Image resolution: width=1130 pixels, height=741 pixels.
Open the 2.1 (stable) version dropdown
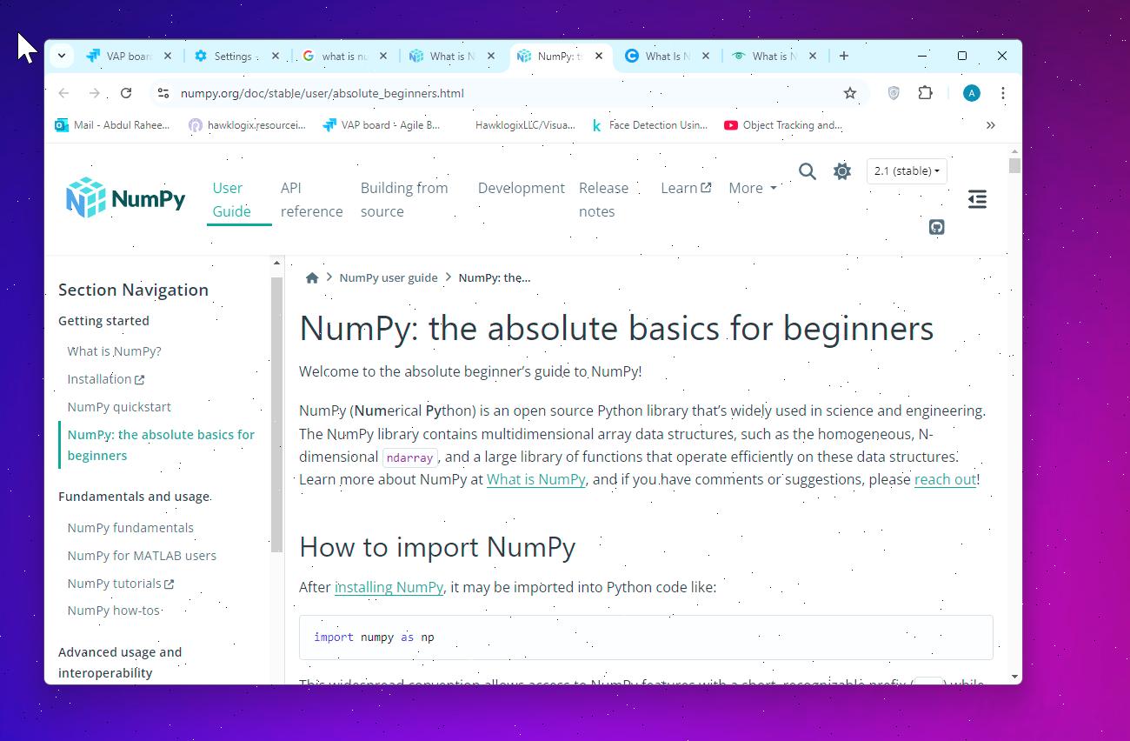click(x=907, y=171)
